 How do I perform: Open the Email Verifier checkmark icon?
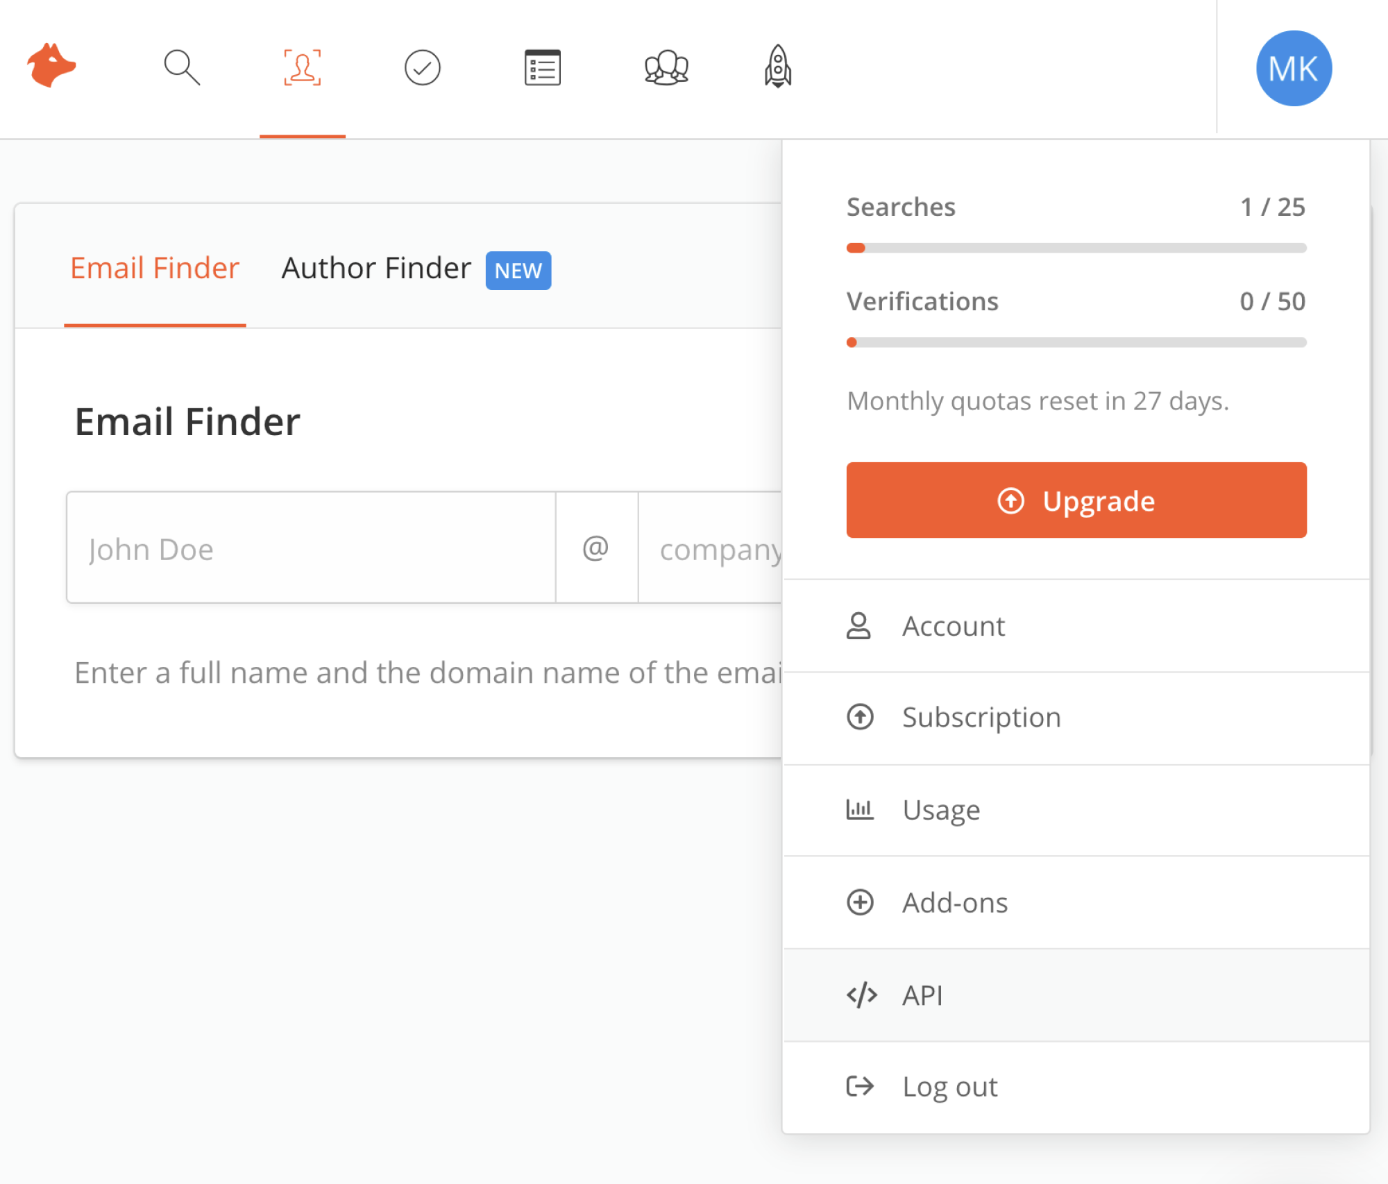coord(422,67)
